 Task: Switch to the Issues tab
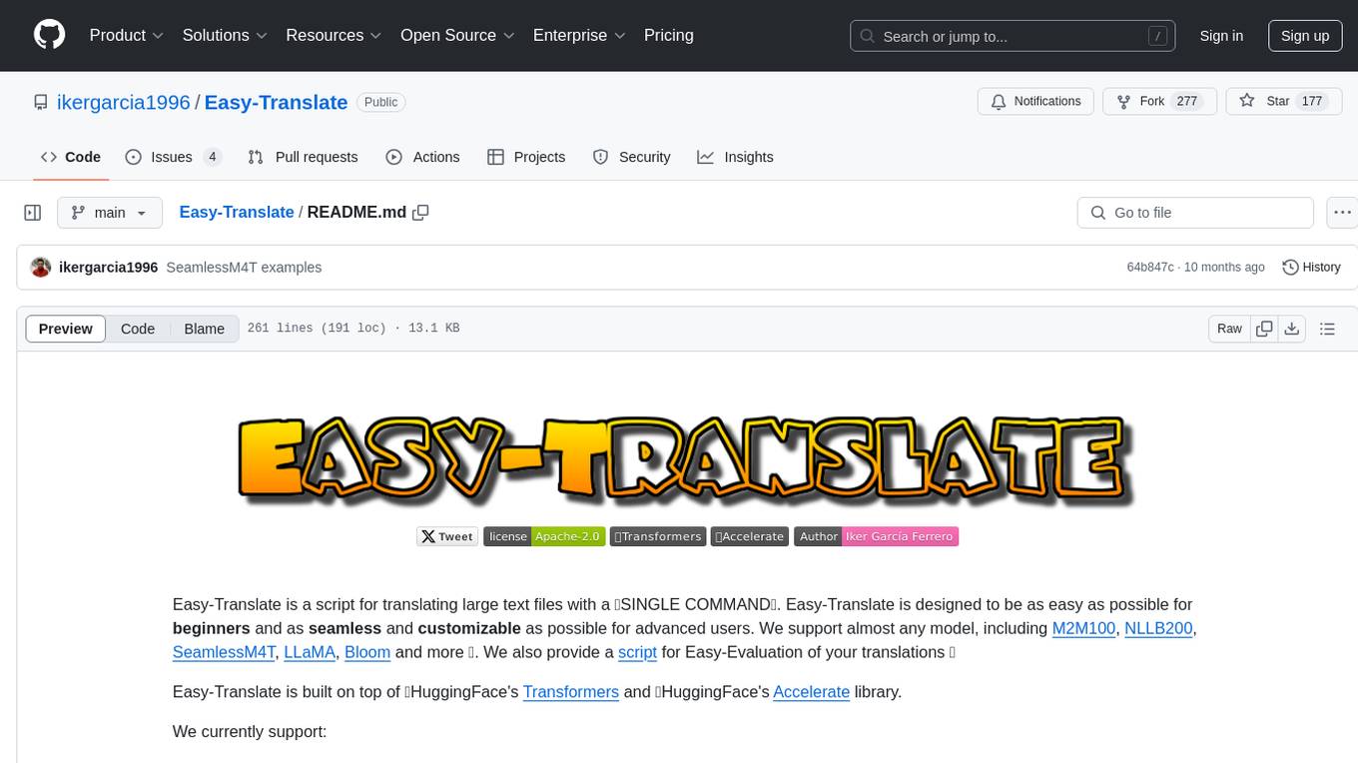tap(173, 157)
